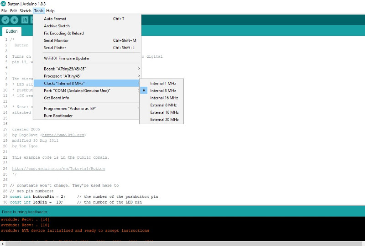
Task: Click console line 'avrdude: Recv: . [14]'
Action: pyautogui.click(x=25, y=219)
